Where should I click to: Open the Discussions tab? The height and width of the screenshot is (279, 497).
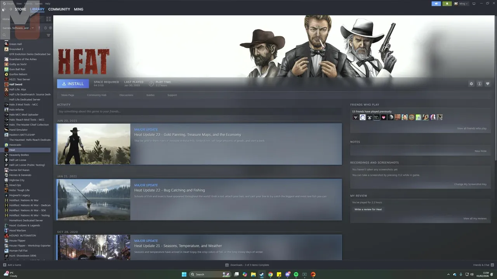pyautogui.click(x=126, y=95)
